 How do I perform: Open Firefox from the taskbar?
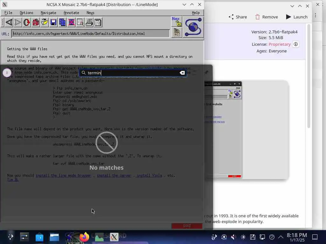click(84, 237)
